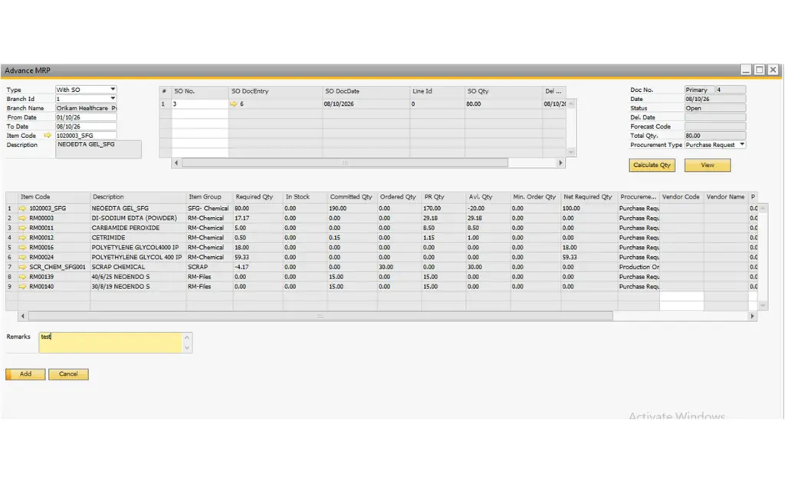Screen dimensions: 785x483
Task: Close the Advance MRP window
Action: pos(773,70)
